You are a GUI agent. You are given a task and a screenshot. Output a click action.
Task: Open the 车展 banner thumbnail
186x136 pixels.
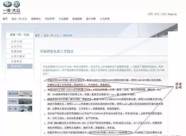point(20,109)
